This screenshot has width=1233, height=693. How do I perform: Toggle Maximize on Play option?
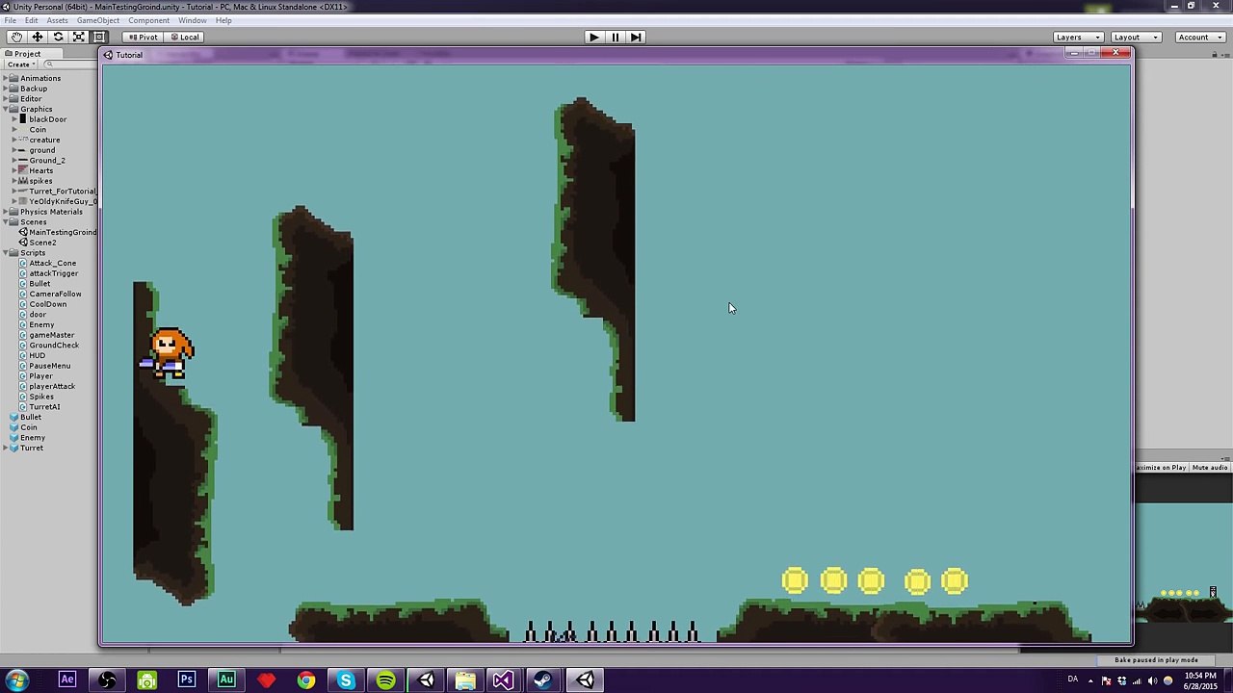tap(1162, 468)
